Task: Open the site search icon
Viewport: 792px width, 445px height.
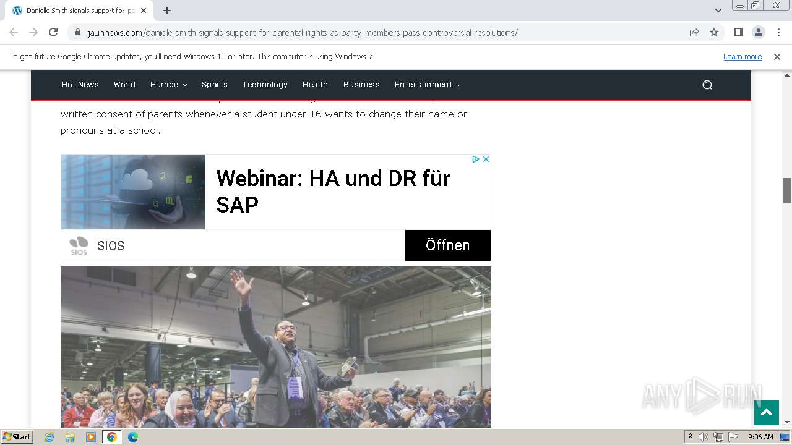Action: (707, 85)
